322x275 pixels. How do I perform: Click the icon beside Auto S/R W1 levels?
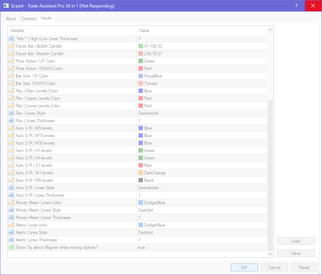[x=11, y=173]
